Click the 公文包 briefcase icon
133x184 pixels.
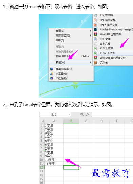pos(95,62)
